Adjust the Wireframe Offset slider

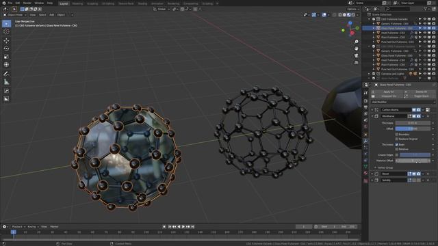click(x=413, y=128)
